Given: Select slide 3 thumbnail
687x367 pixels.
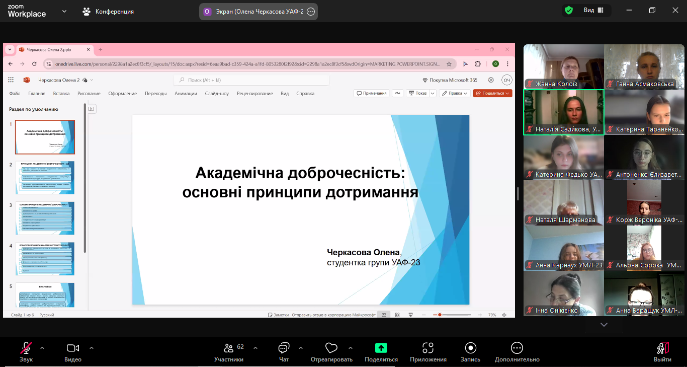Looking at the screenshot, I should tap(45, 218).
